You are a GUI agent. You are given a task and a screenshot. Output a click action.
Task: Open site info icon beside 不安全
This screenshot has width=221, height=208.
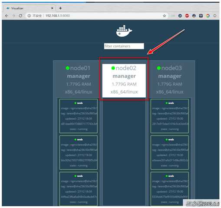[x=29, y=16]
